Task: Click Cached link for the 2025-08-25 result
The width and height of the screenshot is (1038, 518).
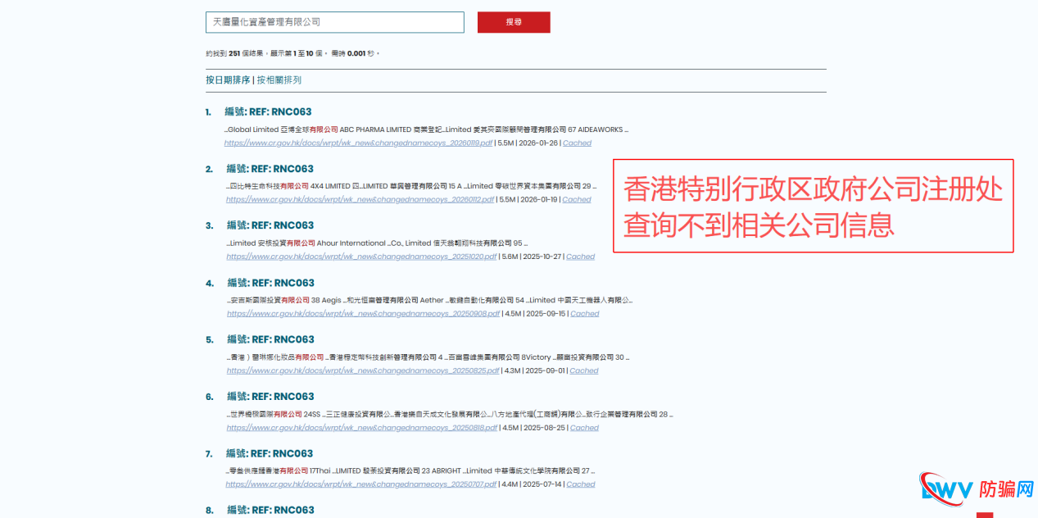Action: click(x=584, y=427)
